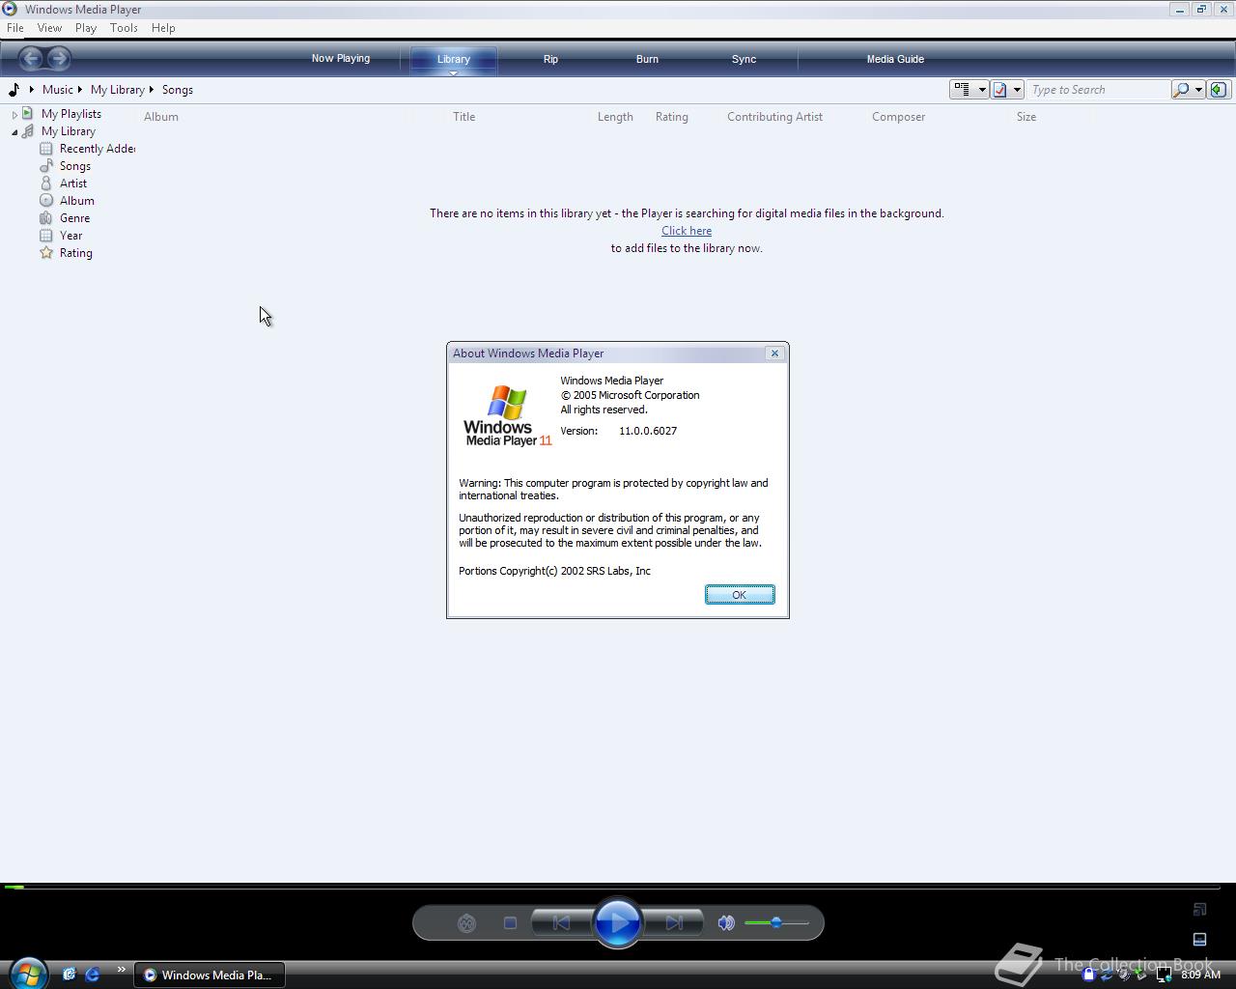Open view options dropdown arrow
This screenshot has width=1236, height=989.
coord(1017,90)
